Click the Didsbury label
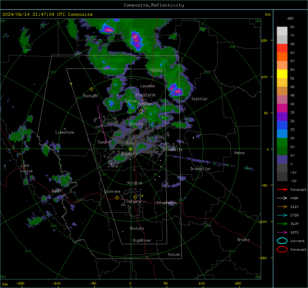This screenshot has height=288, width=308. (x=129, y=153)
